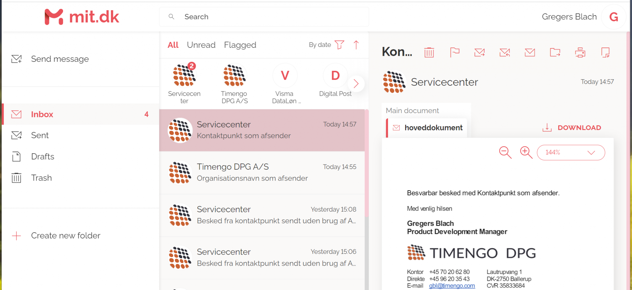Click the note icon in message toolbar

point(605,52)
